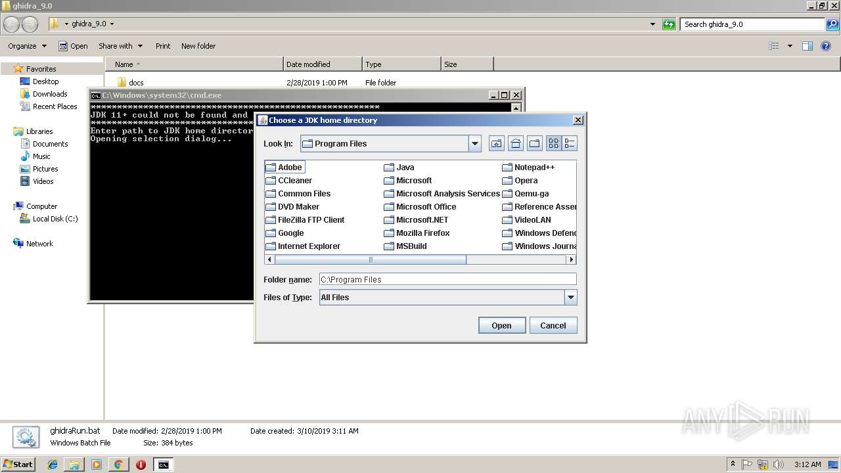
Task: Open Pictures library
Action: [39, 169]
